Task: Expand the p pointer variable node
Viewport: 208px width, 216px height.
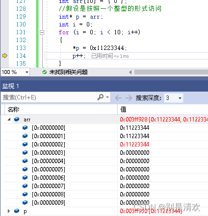Action: coord(9,211)
